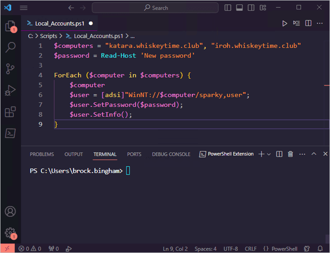
Task: Switch to the DEBUG CONSOLE tab
Action: (x=171, y=154)
